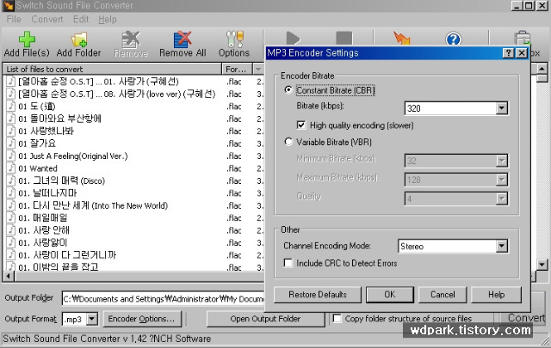Select file '01. 사랑이 다 그런거니까'

(67, 255)
